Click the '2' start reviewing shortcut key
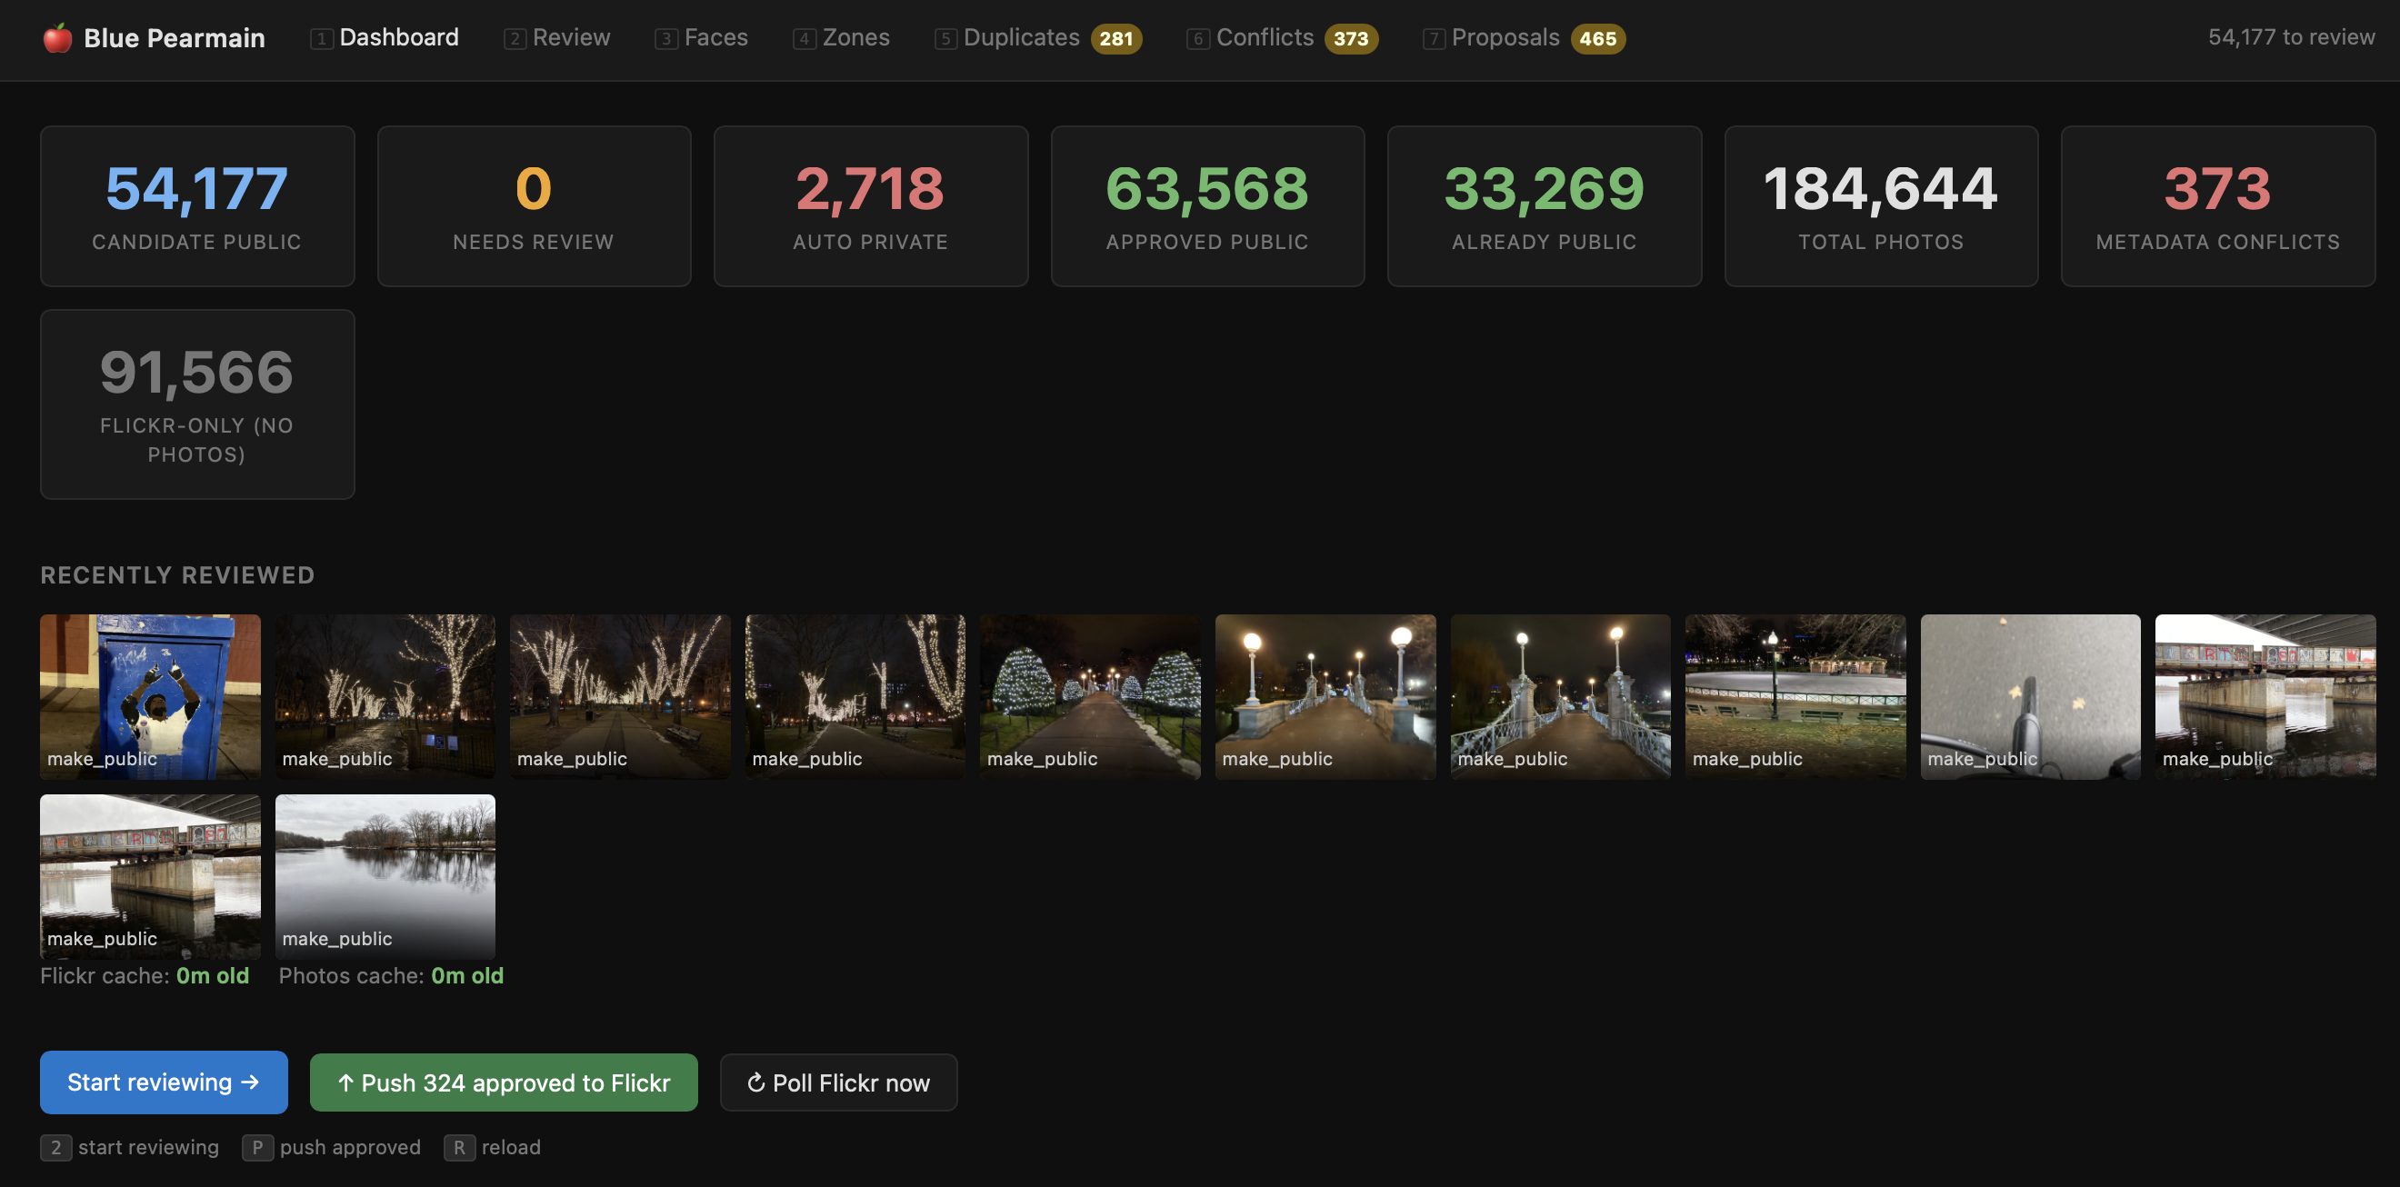This screenshot has width=2400, height=1187. 55,1147
